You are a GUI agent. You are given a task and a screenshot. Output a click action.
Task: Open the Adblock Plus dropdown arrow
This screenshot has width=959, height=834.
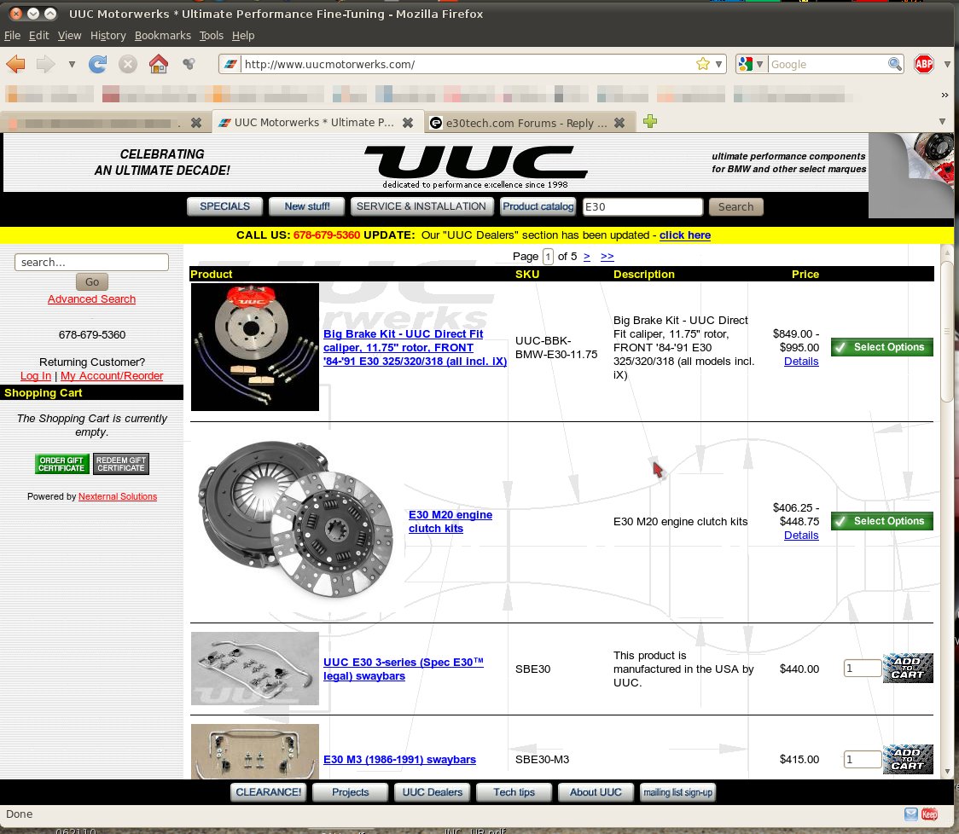947,64
